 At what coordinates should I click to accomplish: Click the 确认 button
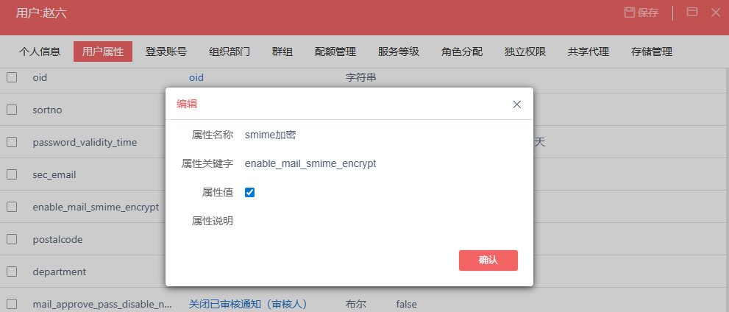point(488,260)
